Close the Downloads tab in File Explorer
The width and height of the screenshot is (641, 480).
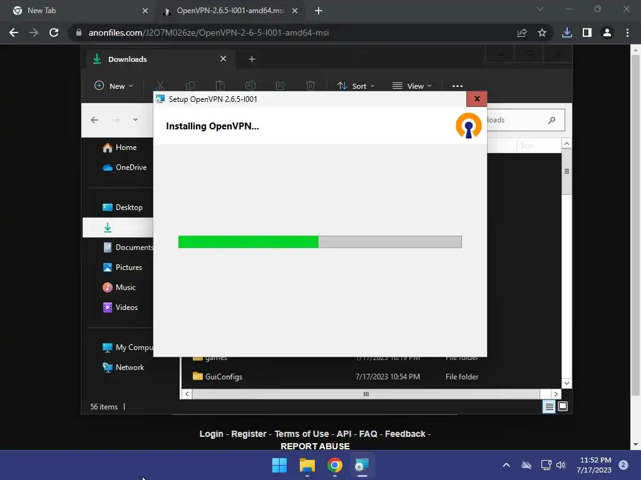tap(223, 59)
